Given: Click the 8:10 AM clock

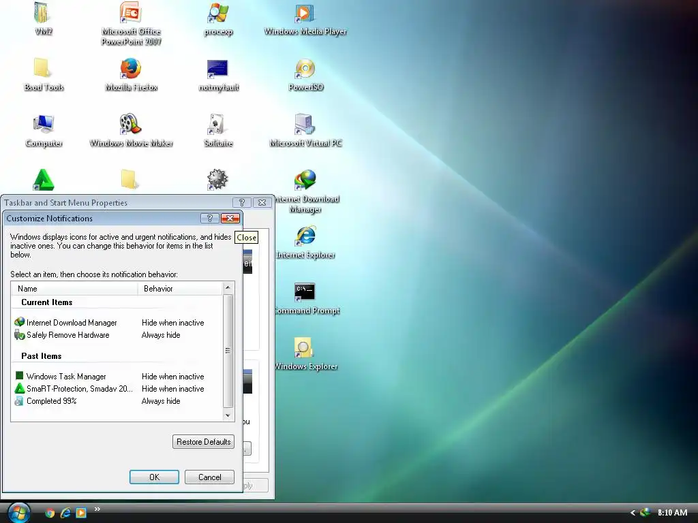Looking at the screenshot, I should click(x=672, y=513).
